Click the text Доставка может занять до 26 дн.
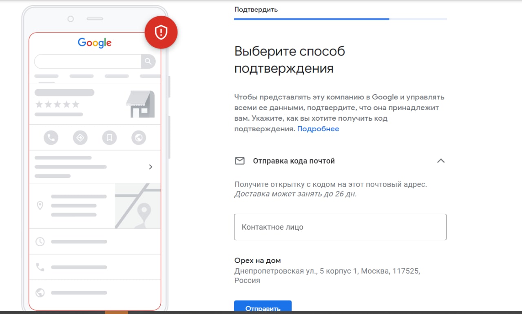 pos(295,194)
